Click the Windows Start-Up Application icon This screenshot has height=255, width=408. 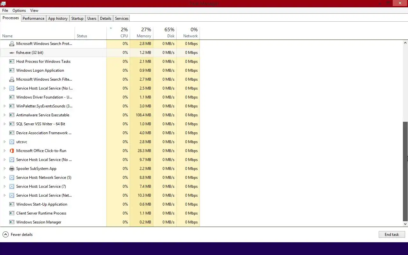pos(12,204)
